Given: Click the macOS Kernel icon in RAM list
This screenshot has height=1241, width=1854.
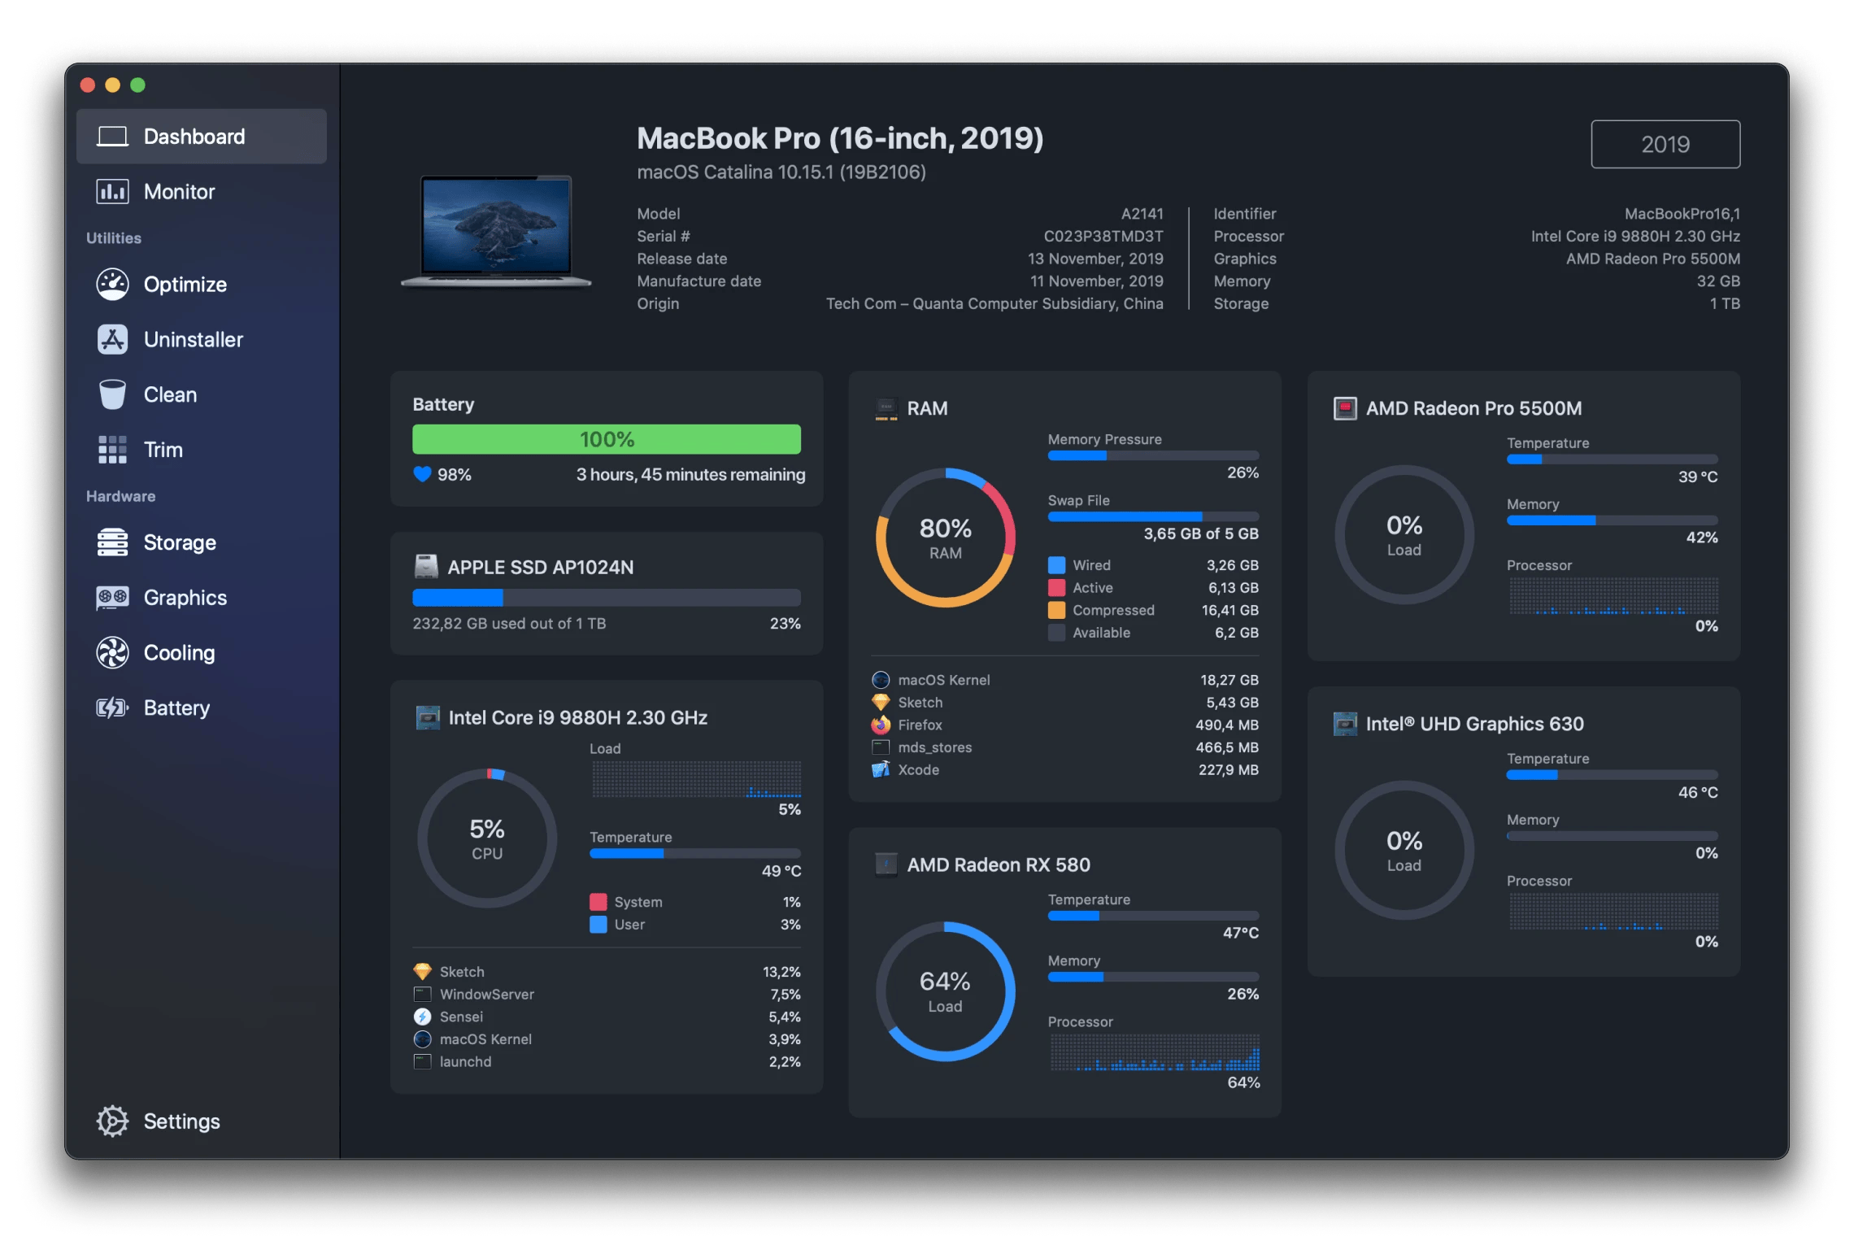Looking at the screenshot, I should (881, 680).
